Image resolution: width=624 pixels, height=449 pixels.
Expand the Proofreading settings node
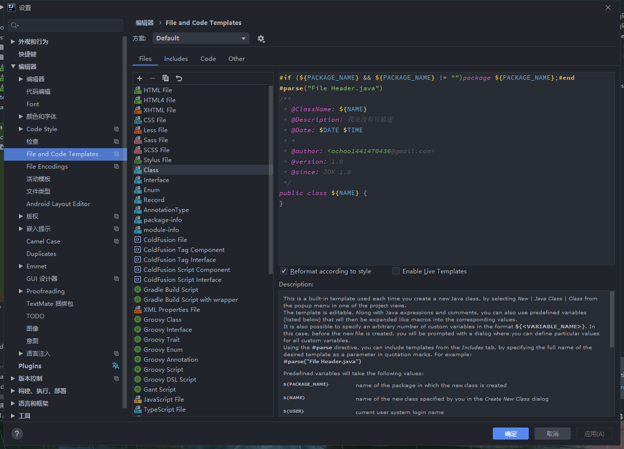[21, 291]
